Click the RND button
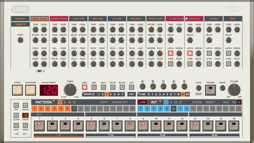Viewport: 254px width, 143px height. click(x=226, y=102)
